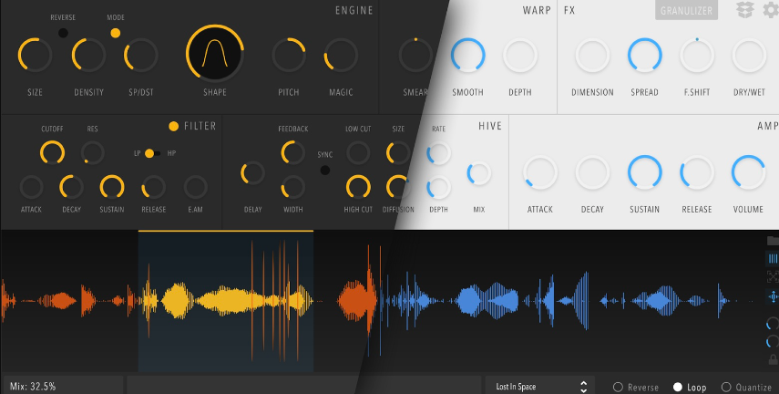Click the filter RES knob
The image size is (779, 394).
(92, 152)
